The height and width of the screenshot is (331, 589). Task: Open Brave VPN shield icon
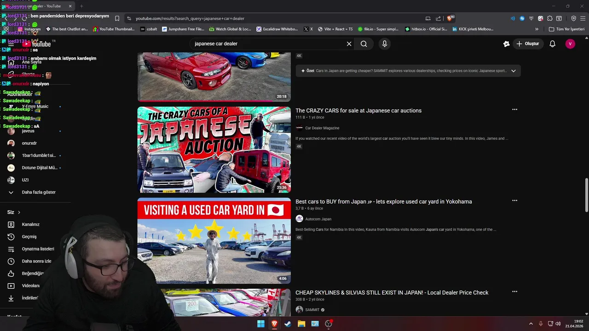click(x=573, y=18)
